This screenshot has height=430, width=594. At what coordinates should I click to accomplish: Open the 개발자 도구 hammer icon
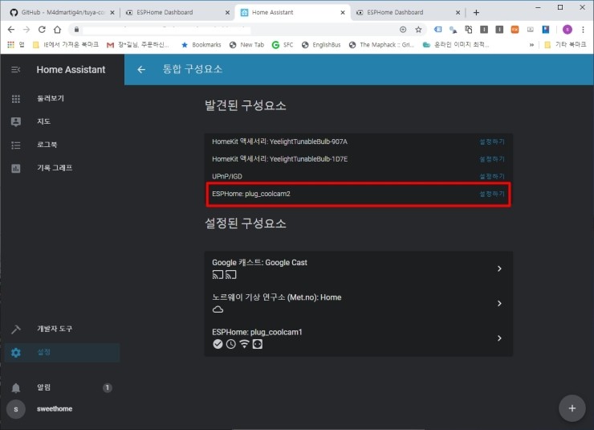click(15, 330)
